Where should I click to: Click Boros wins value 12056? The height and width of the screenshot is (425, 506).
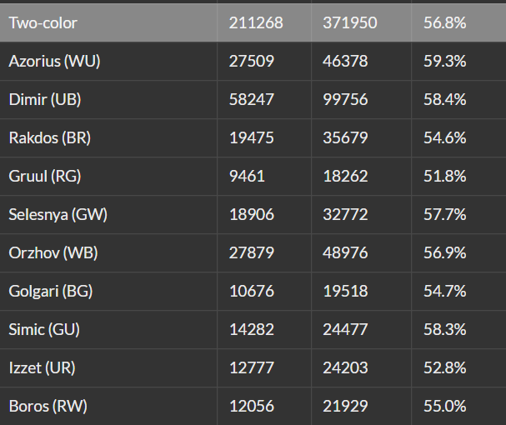coord(252,407)
